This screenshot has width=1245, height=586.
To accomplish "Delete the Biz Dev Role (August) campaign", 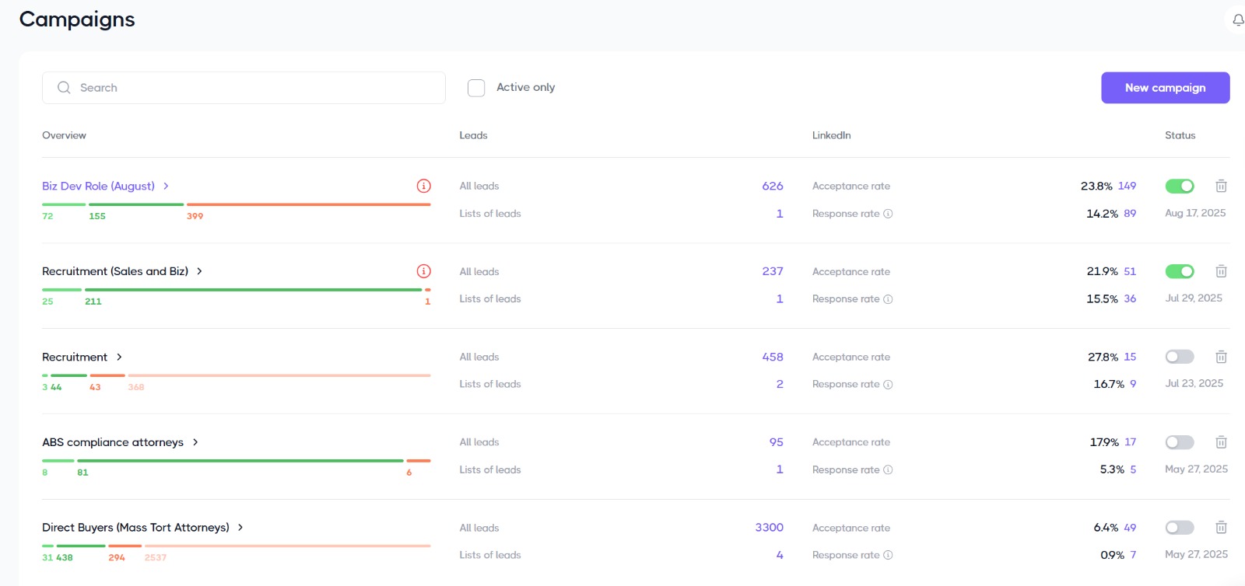I will [x=1221, y=186].
